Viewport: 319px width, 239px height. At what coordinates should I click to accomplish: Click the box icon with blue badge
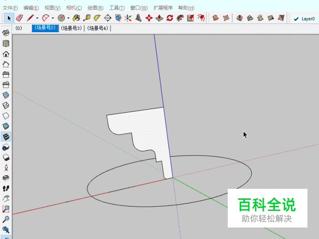pos(6,147)
